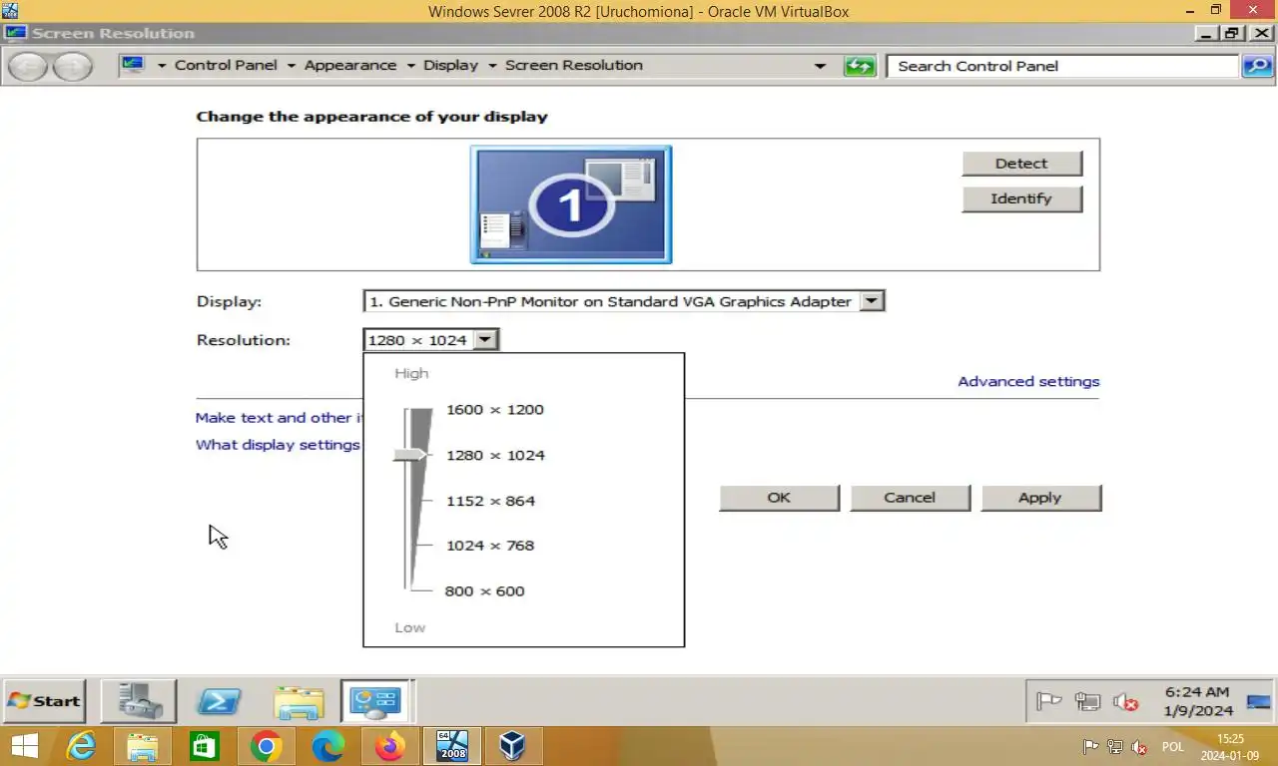The height and width of the screenshot is (766, 1278).
Task: Choose the 800 × 600 resolution label
Action: point(484,591)
